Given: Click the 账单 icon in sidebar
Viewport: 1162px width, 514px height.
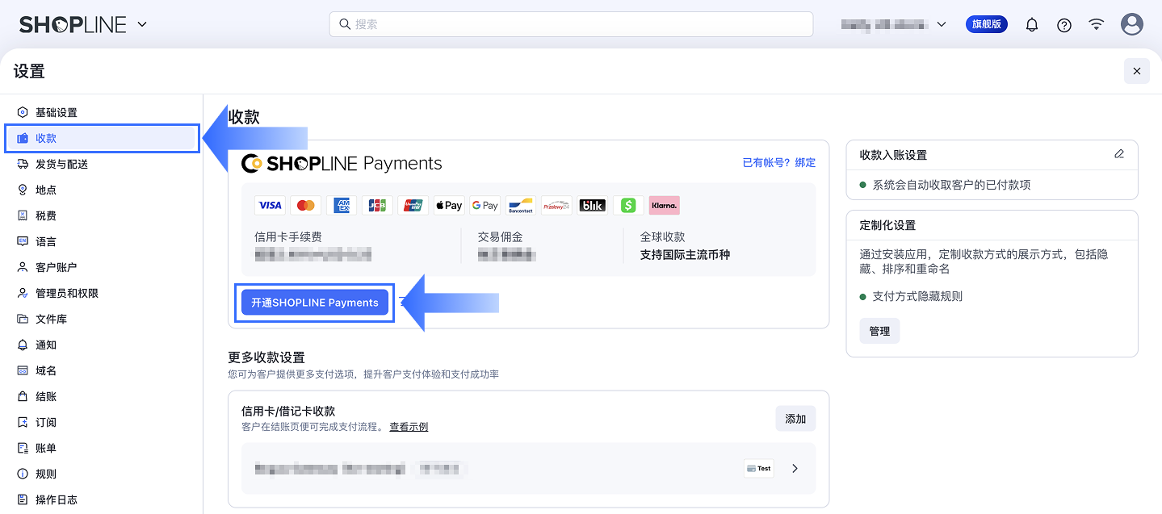Looking at the screenshot, I should point(23,448).
